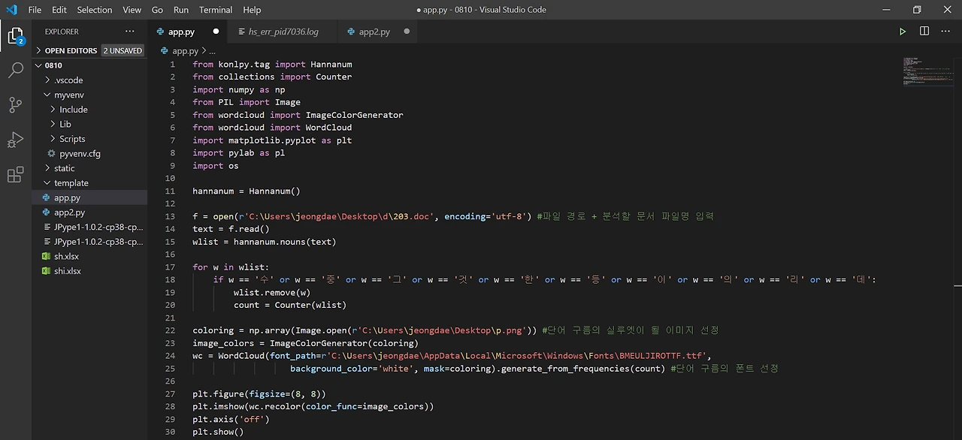Click the VS Code logo icon
This screenshot has height=440, width=962.
point(11,10)
